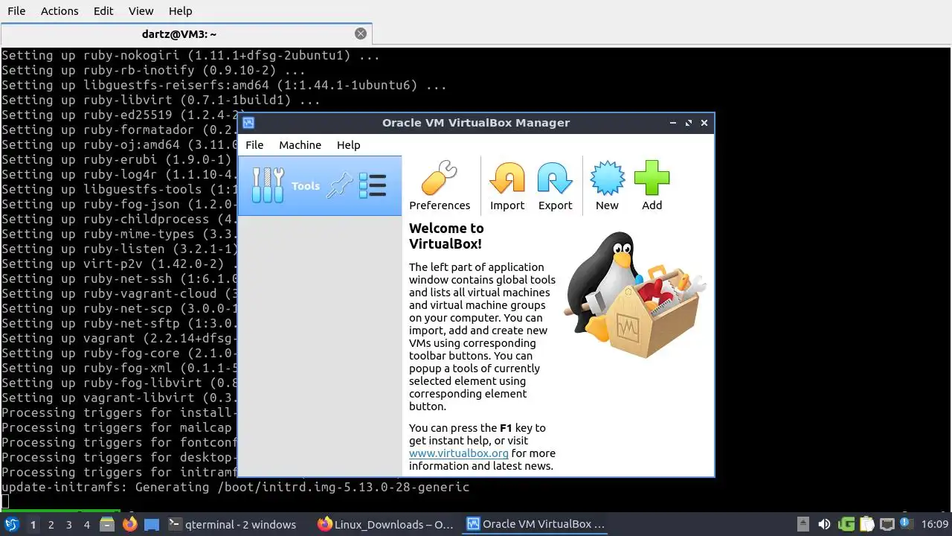Open the Lubuntu start menu
Image resolution: width=952 pixels, height=536 pixels.
pos(12,524)
